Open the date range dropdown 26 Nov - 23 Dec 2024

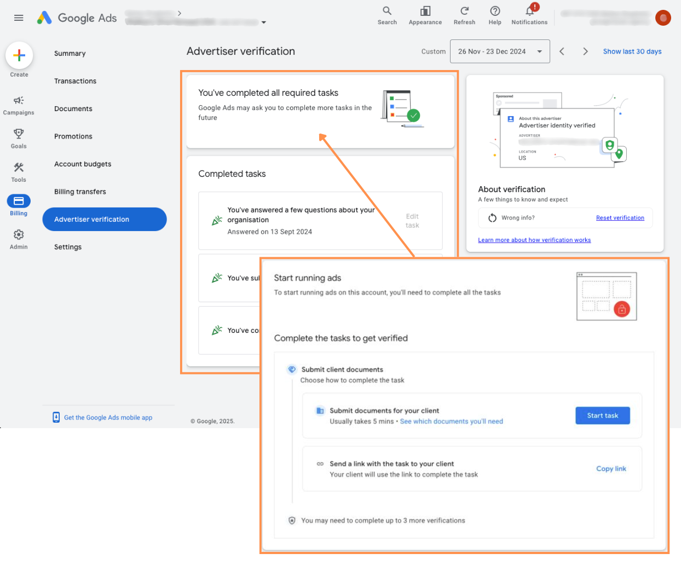pos(500,51)
